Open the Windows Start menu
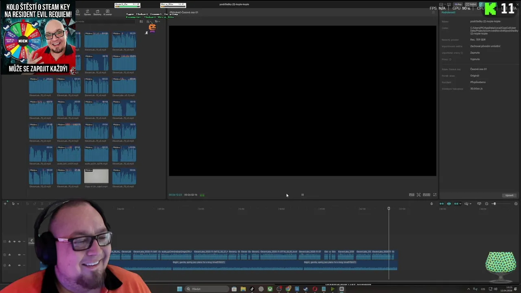This screenshot has width=521, height=293. click(x=180, y=289)
